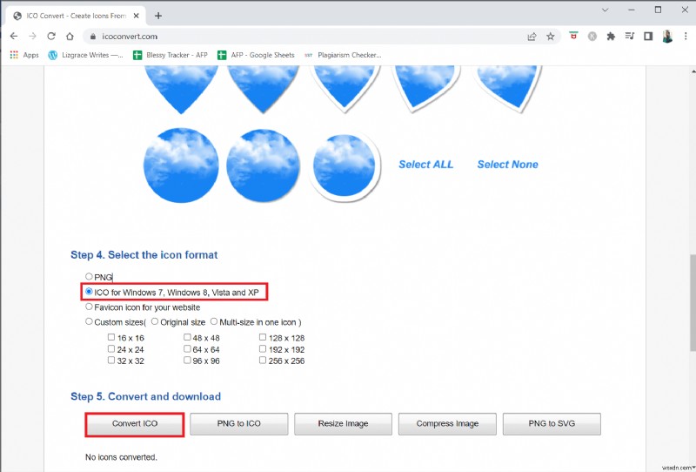This screenshot has width=696, height=472.
Task: Click the Convert ICO button
Action: pos(135,424)
